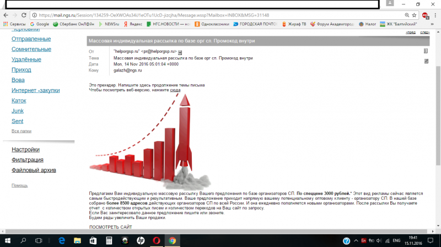The image size is (441, 247).
Task: Go to the Настройки settings page
Action: [x=26, y=150]
